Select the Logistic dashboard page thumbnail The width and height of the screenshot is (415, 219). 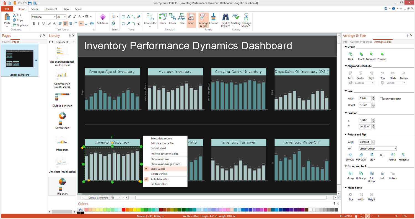tap(19, 60)
